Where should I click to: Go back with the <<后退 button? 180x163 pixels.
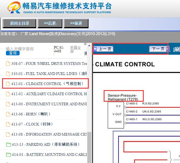tap(50, 23)
